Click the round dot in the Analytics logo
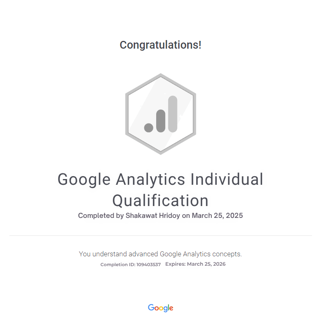 [x=148, y=128]
